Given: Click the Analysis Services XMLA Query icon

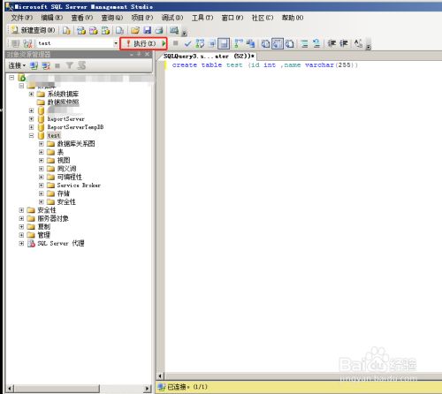Looking at the screenshot, I should [x=105, y=30].
